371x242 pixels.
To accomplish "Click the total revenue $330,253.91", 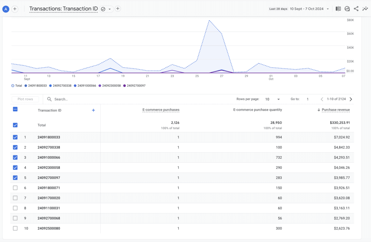I will coord(340,123).
